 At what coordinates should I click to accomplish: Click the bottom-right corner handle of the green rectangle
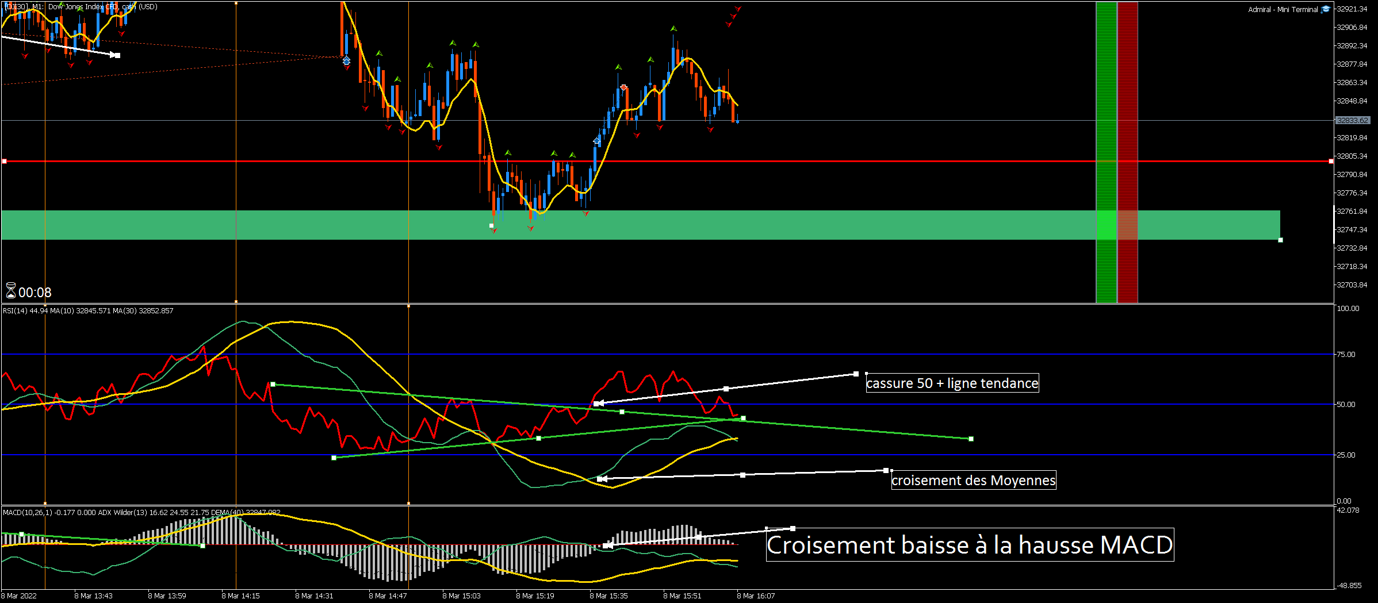click(x=1280, y=240)
